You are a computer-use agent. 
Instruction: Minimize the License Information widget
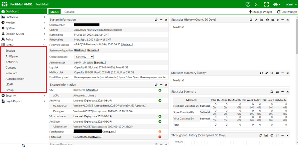pos(161,85)
